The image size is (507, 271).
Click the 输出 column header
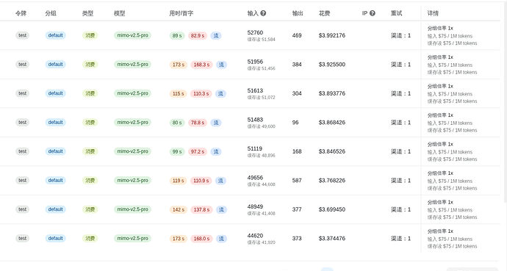298,13
